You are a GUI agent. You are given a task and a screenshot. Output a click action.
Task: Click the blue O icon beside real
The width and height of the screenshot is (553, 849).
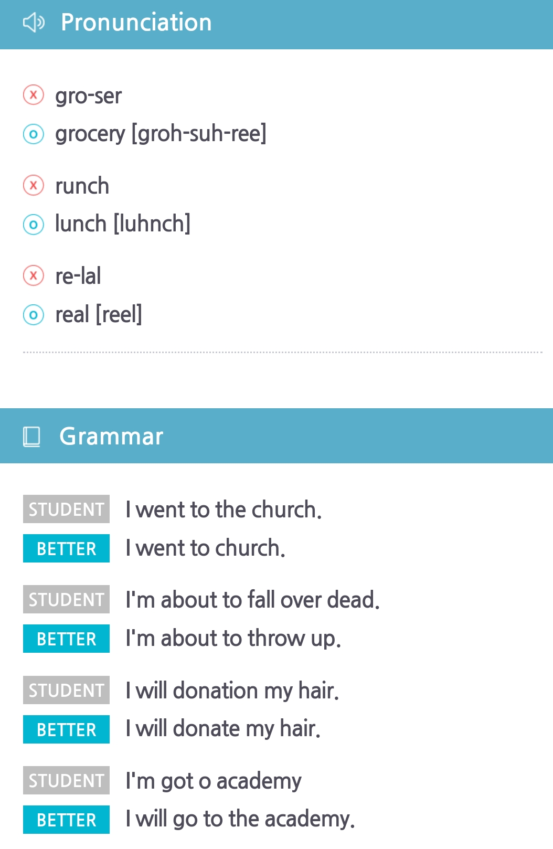point(34,315)
